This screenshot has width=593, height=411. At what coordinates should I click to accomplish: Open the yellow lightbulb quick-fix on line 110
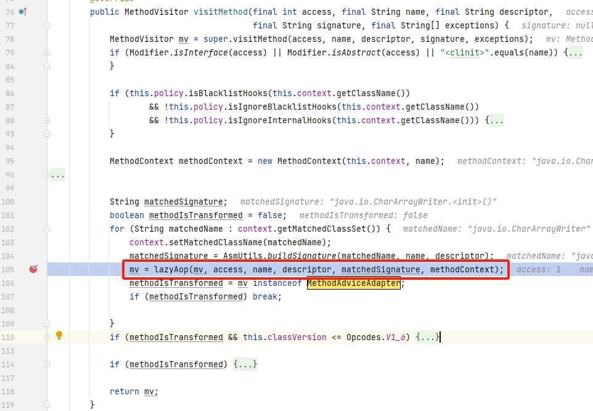(59, 336)
